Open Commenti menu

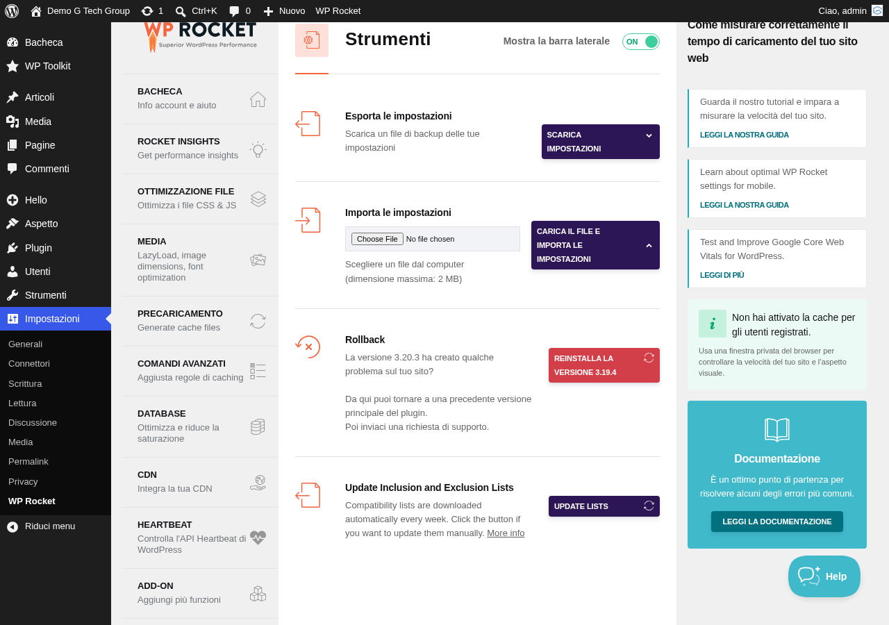56,169
